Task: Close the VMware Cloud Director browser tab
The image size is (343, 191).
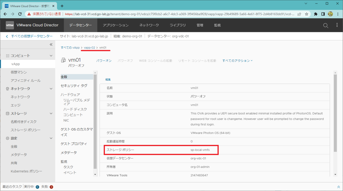Action: point(54,6)
